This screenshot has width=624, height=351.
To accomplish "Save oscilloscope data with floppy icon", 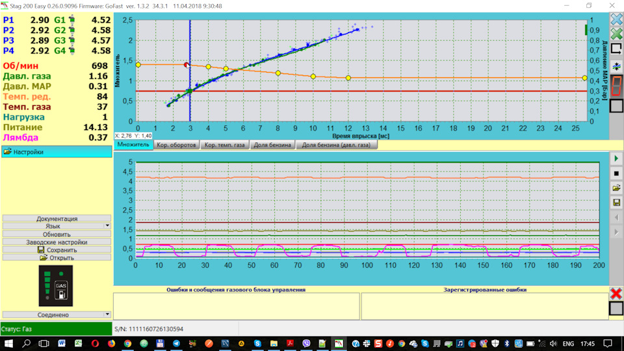I will tap(616, 203).
